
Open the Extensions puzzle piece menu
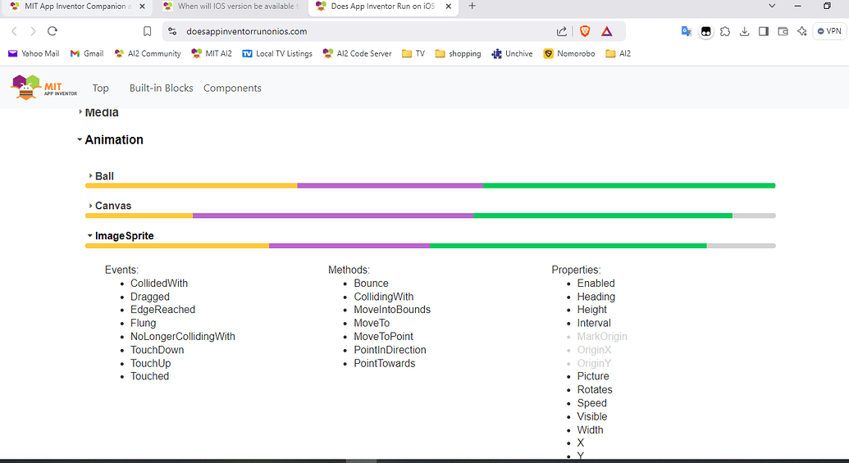pos(725,31)
